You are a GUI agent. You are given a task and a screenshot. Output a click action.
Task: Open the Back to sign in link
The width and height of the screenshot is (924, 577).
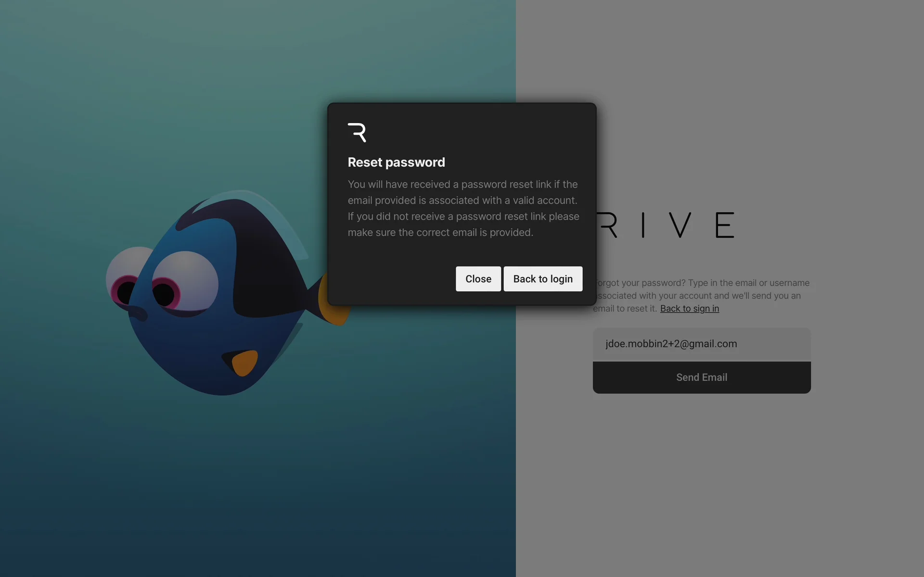coord(689,309)
